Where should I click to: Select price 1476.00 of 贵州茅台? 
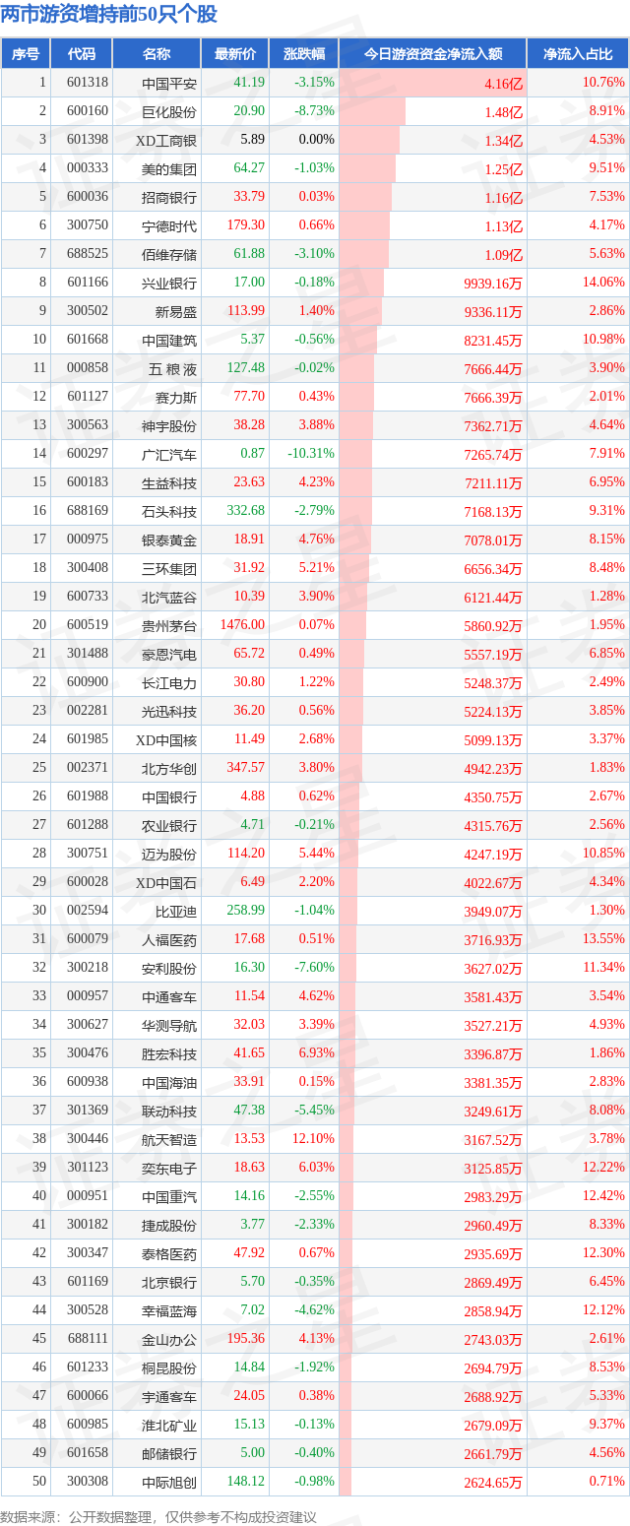pos(242,625)
